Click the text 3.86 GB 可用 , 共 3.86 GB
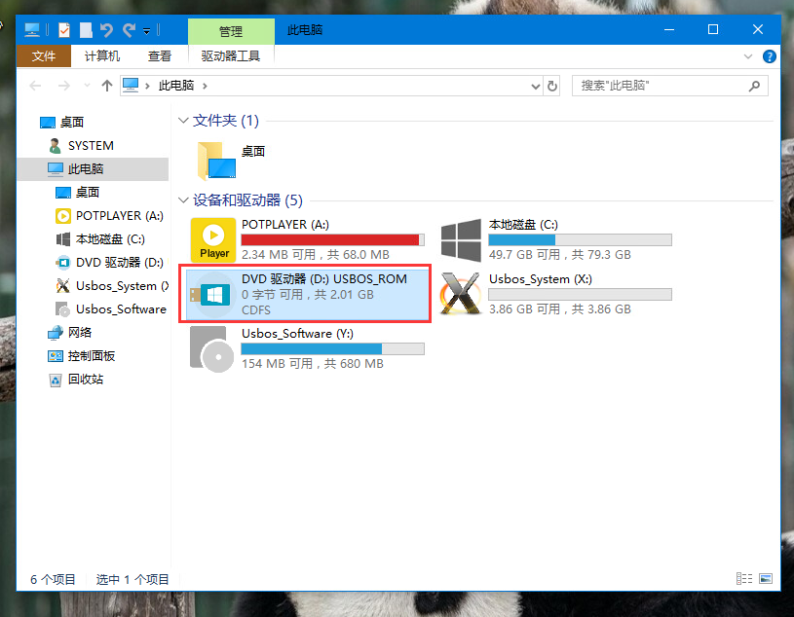This screenshot has width=794, height=617. [559, 309]
